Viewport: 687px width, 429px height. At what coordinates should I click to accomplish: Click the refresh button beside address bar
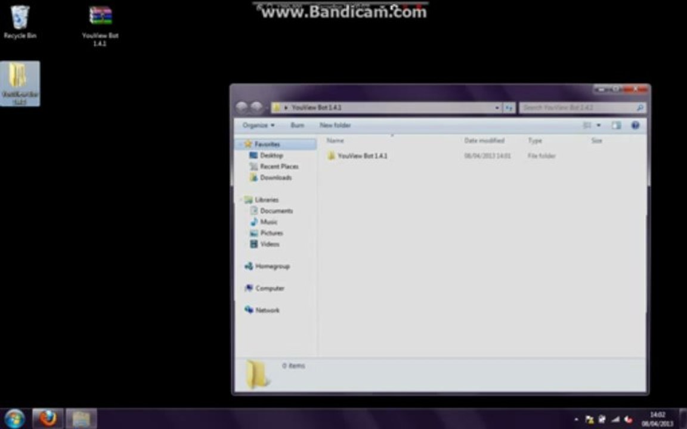click(509, 108)
